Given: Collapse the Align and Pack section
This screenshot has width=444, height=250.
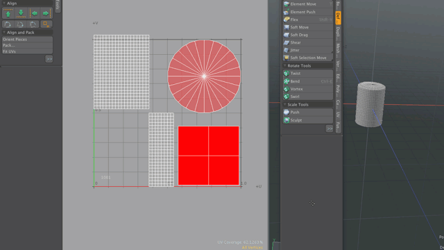Looking at the screenshot, I should click(x=4, y=33).
